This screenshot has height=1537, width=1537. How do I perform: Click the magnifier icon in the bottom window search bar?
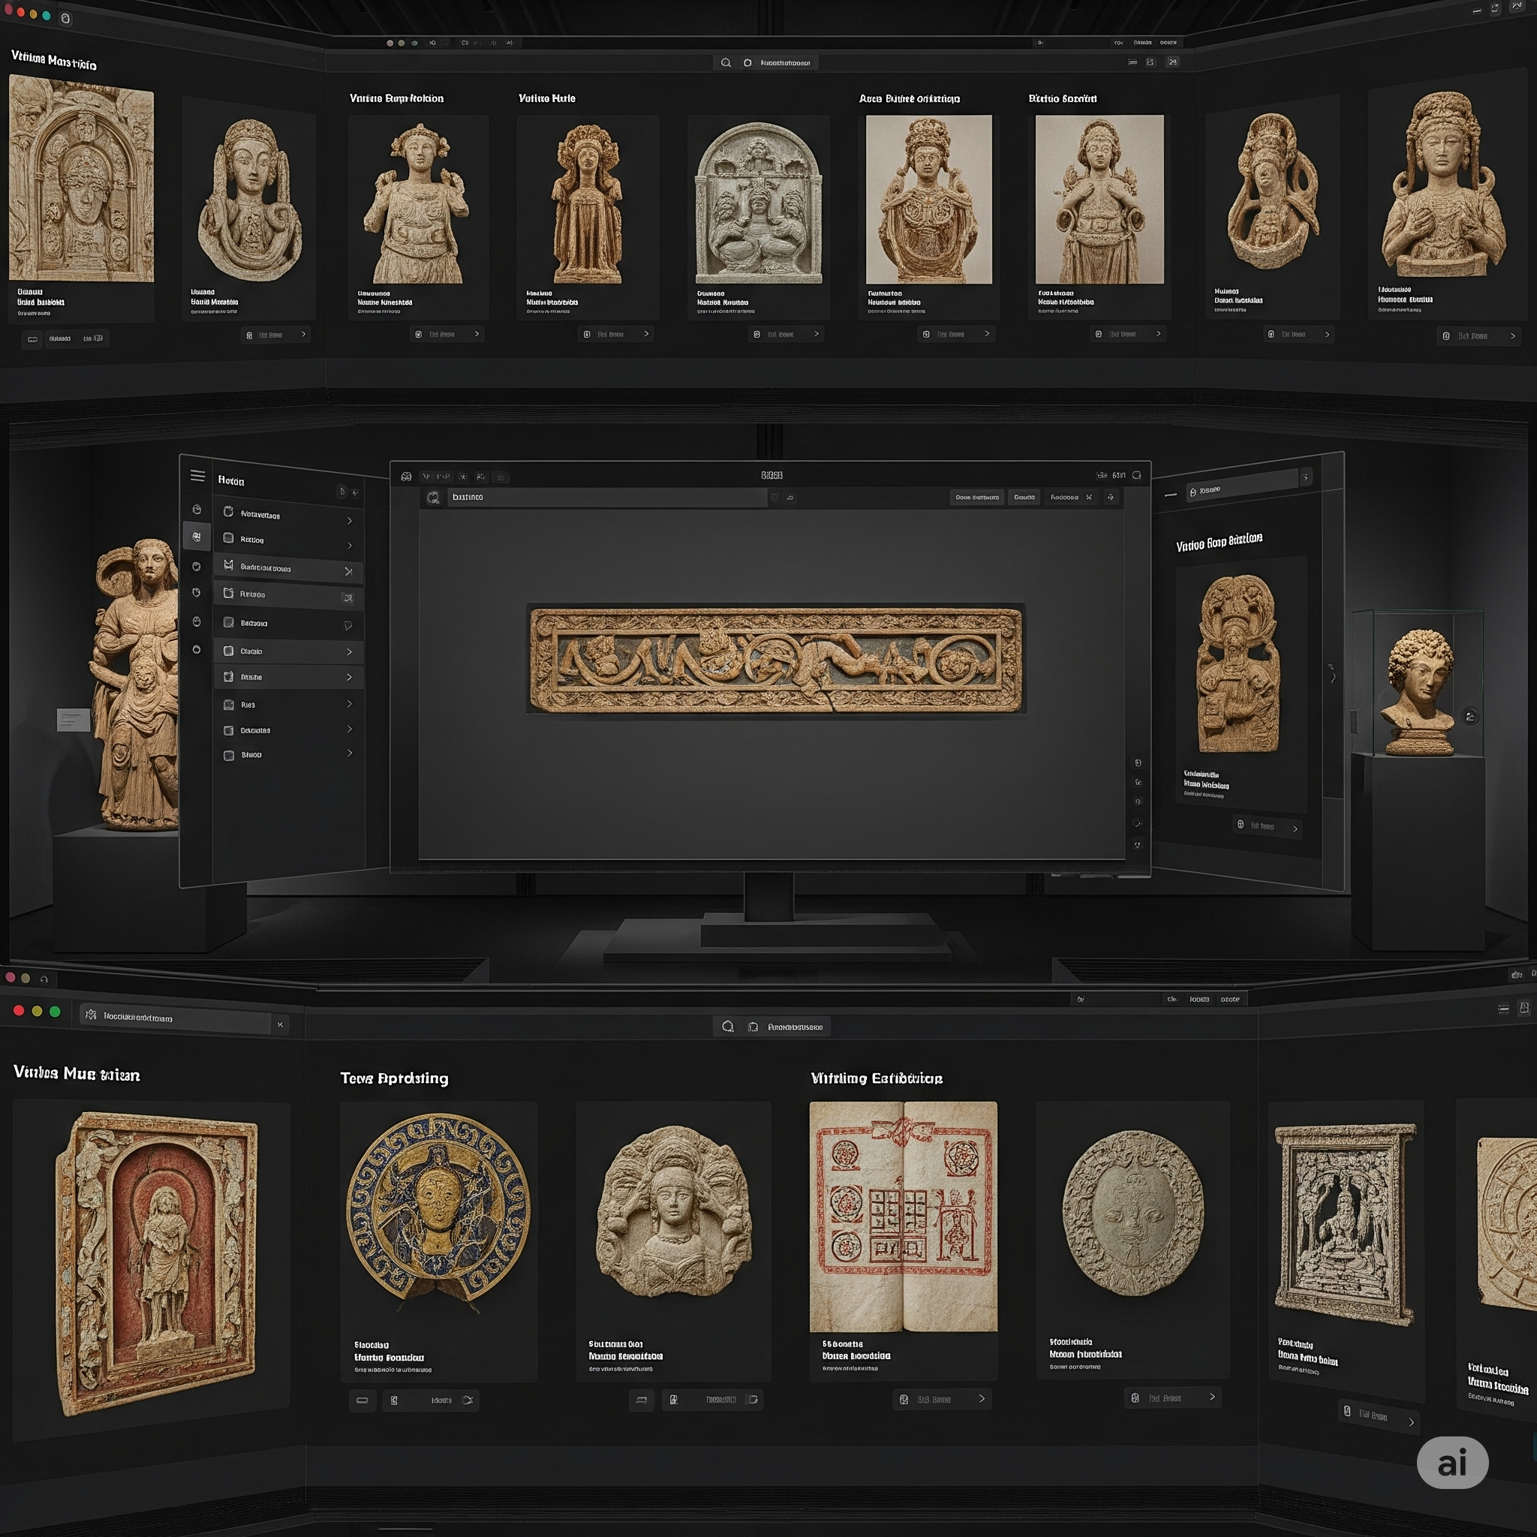(727, 1026)
